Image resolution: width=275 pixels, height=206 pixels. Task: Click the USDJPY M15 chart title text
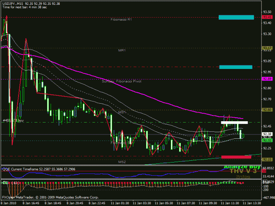point(31,4)
